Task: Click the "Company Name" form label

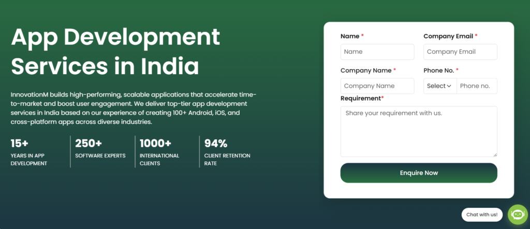Action: 366,70
